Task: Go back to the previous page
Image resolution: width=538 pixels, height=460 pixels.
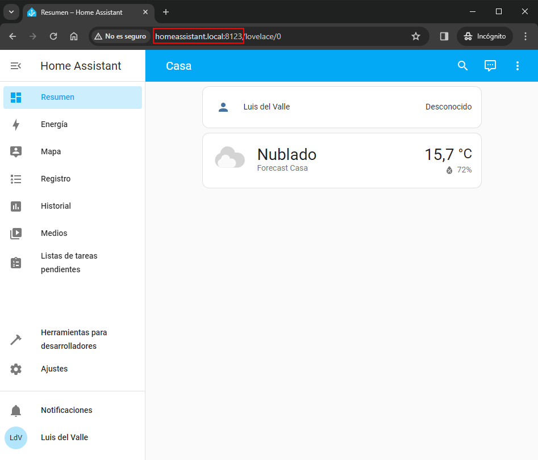Action: click(12, 36)
